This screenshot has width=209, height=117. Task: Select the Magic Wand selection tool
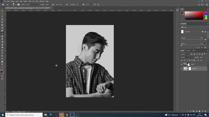(2, 19)
